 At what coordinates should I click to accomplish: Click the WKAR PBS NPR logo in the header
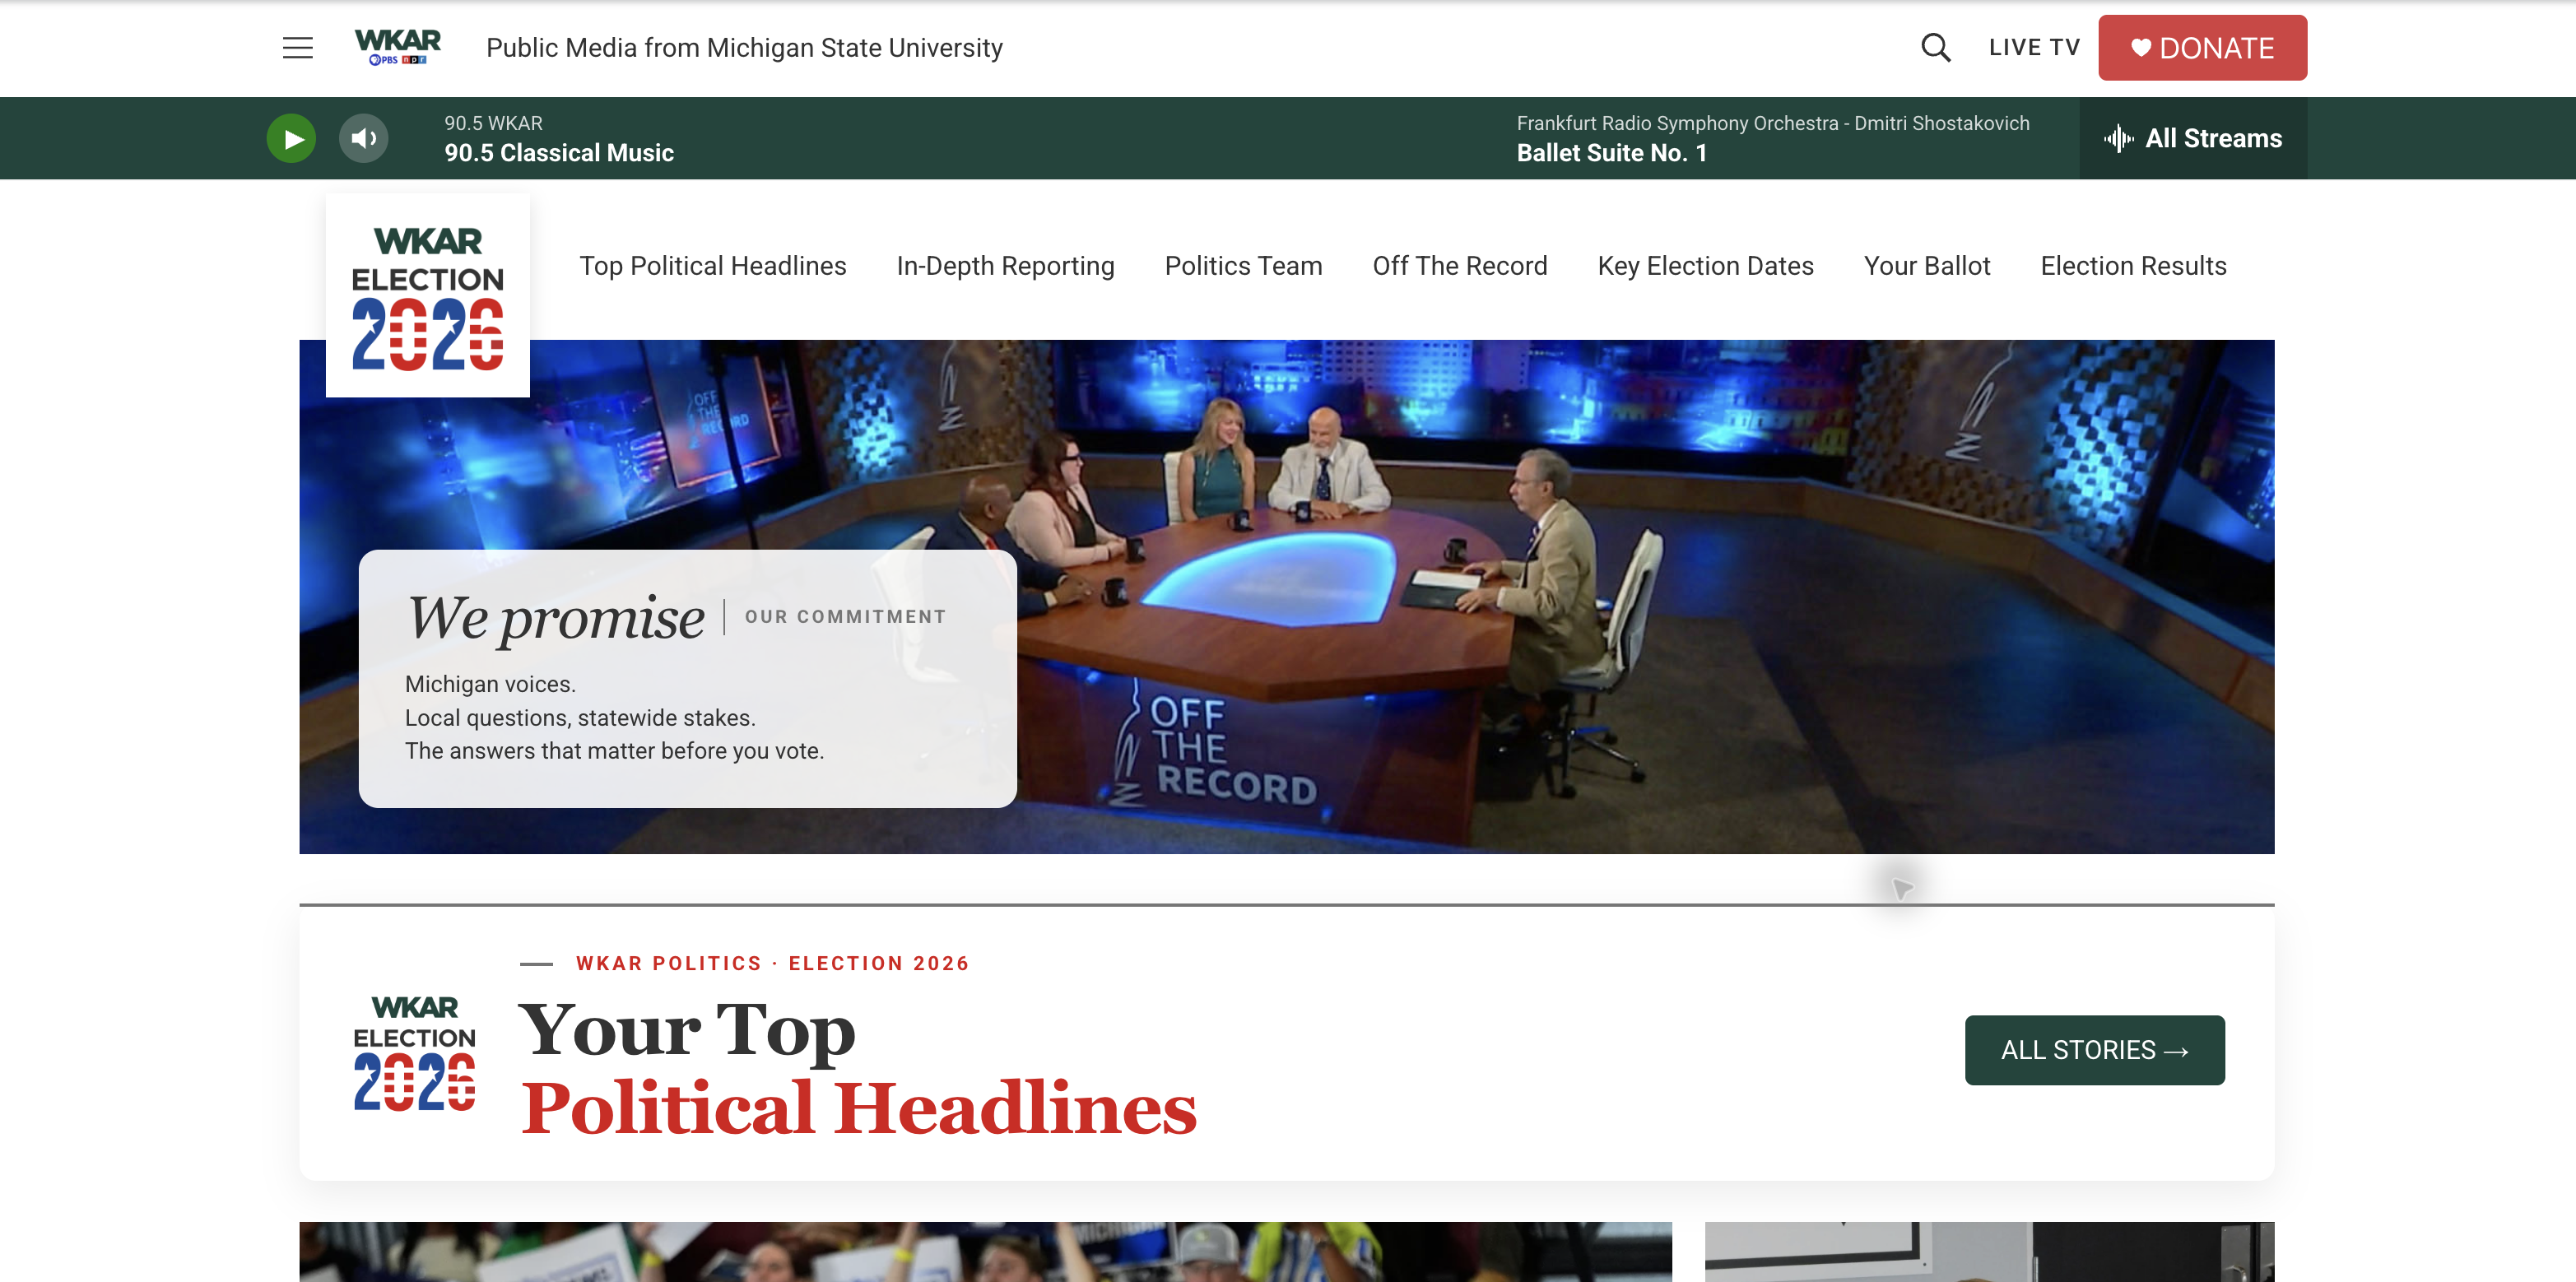point(397,47)
